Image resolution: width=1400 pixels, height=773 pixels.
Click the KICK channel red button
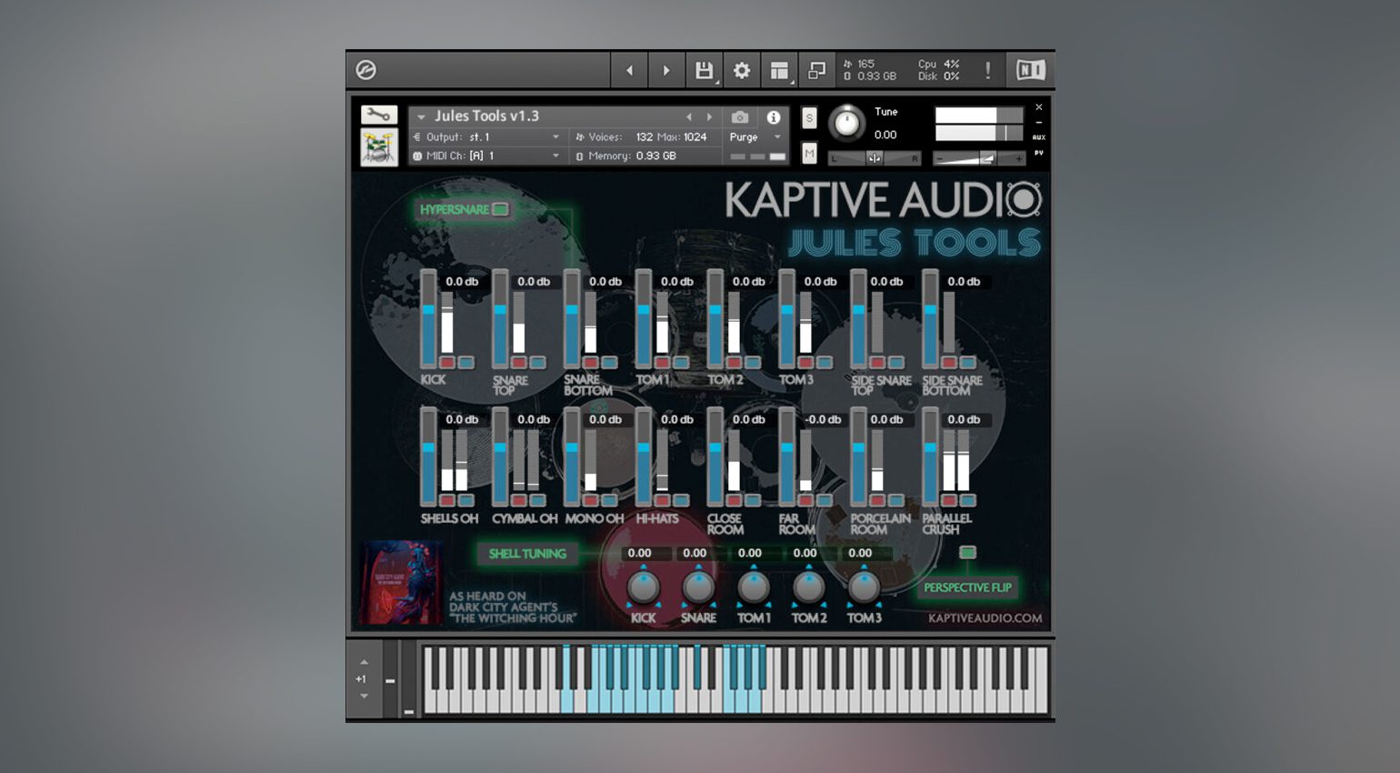(446, 362)
